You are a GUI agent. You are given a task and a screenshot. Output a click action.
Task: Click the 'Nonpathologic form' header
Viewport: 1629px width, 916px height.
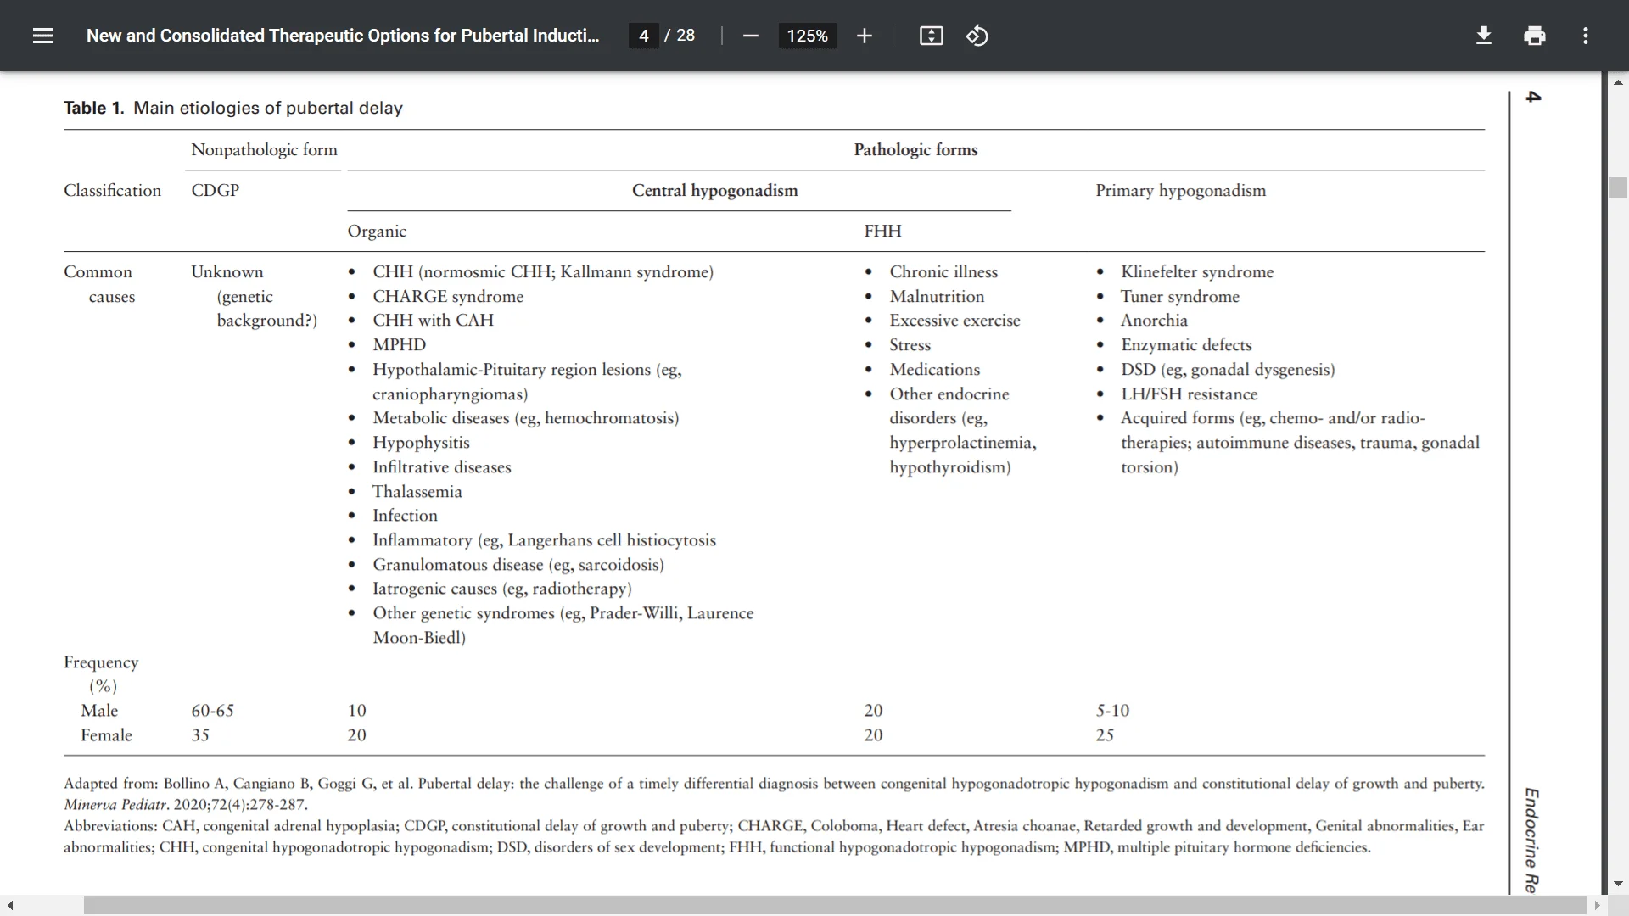coord(264,150)
